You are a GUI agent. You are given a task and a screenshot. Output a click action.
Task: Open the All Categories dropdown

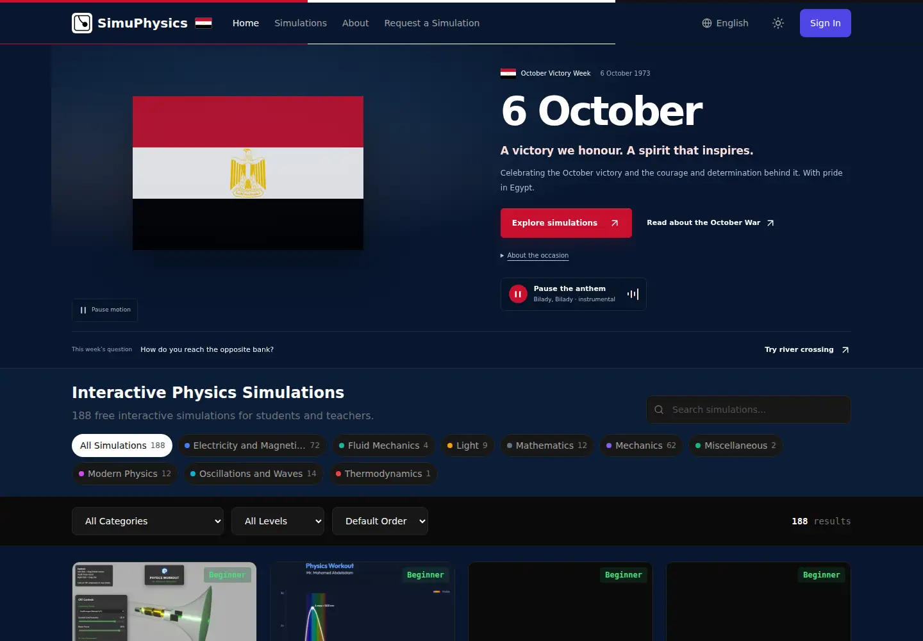click(x=147, y=521)
